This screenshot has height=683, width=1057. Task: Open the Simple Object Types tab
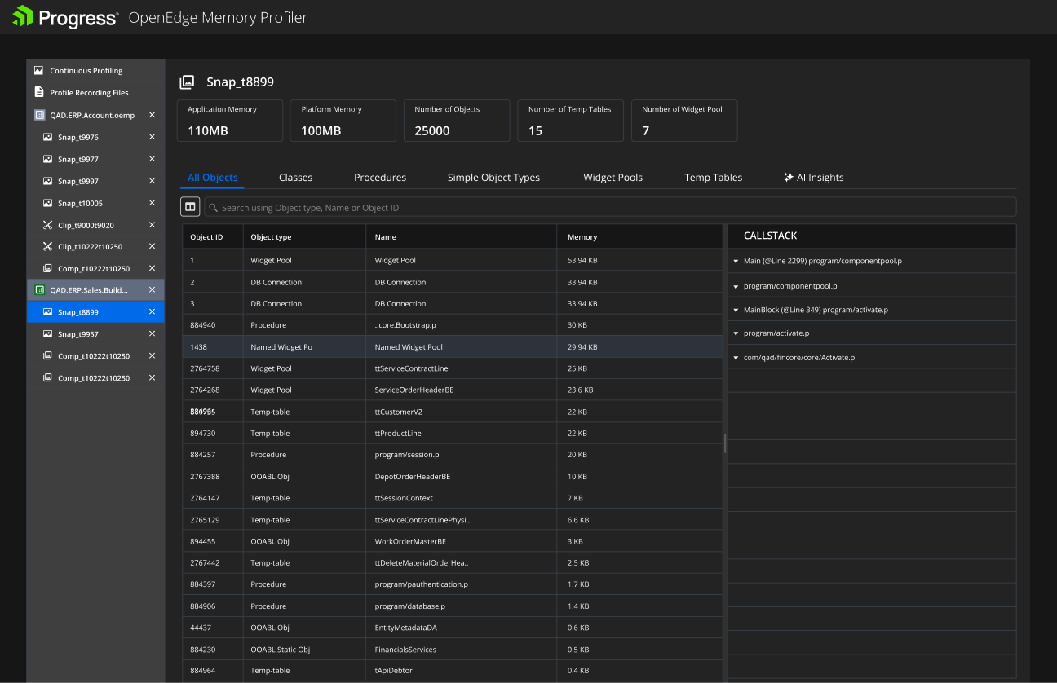point(493,178)
